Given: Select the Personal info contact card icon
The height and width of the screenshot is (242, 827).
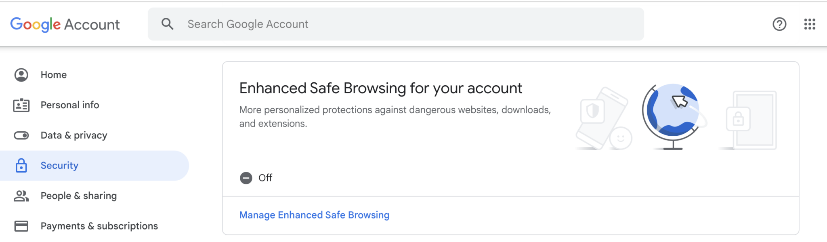Looking at the screenshot, I should point(21,105).
